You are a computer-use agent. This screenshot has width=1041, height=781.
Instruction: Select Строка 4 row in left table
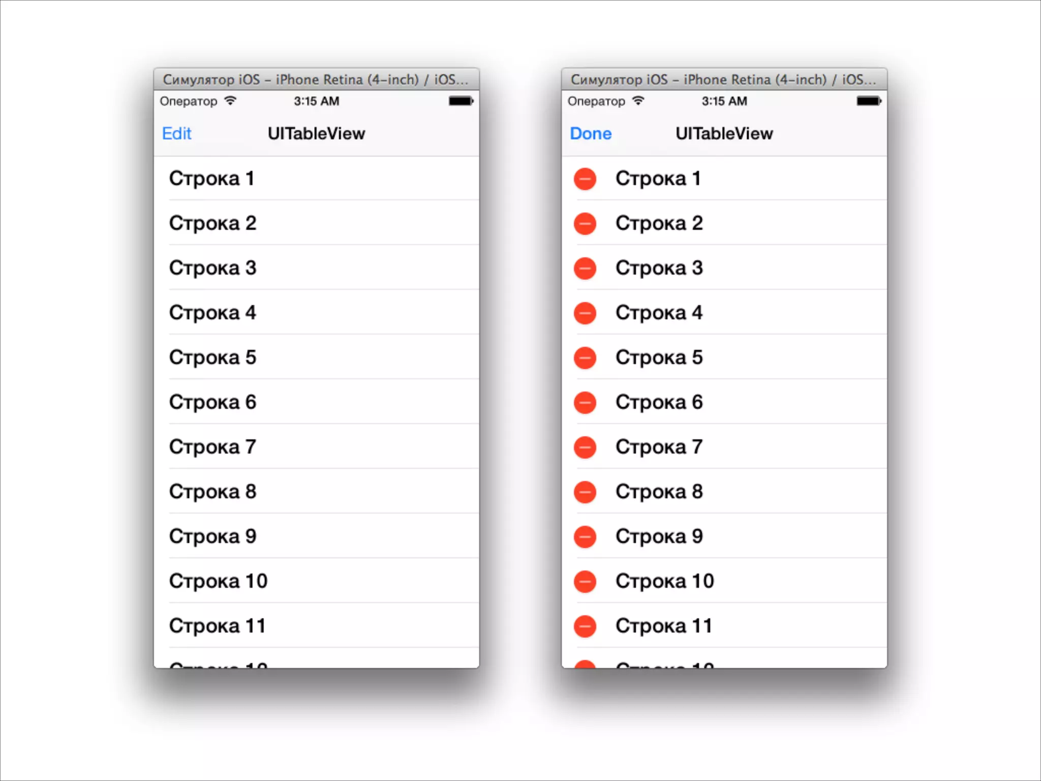point(315,313)
